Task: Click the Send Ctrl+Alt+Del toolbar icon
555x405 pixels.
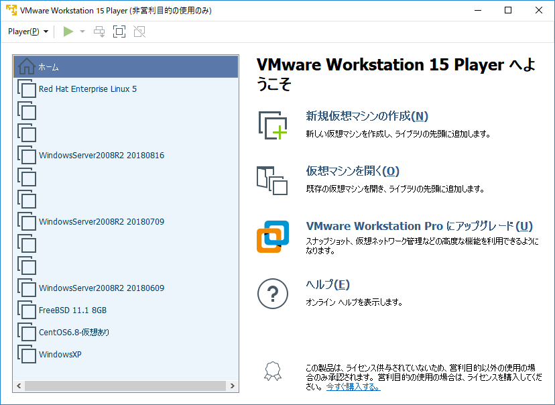Action: (99, 32)
